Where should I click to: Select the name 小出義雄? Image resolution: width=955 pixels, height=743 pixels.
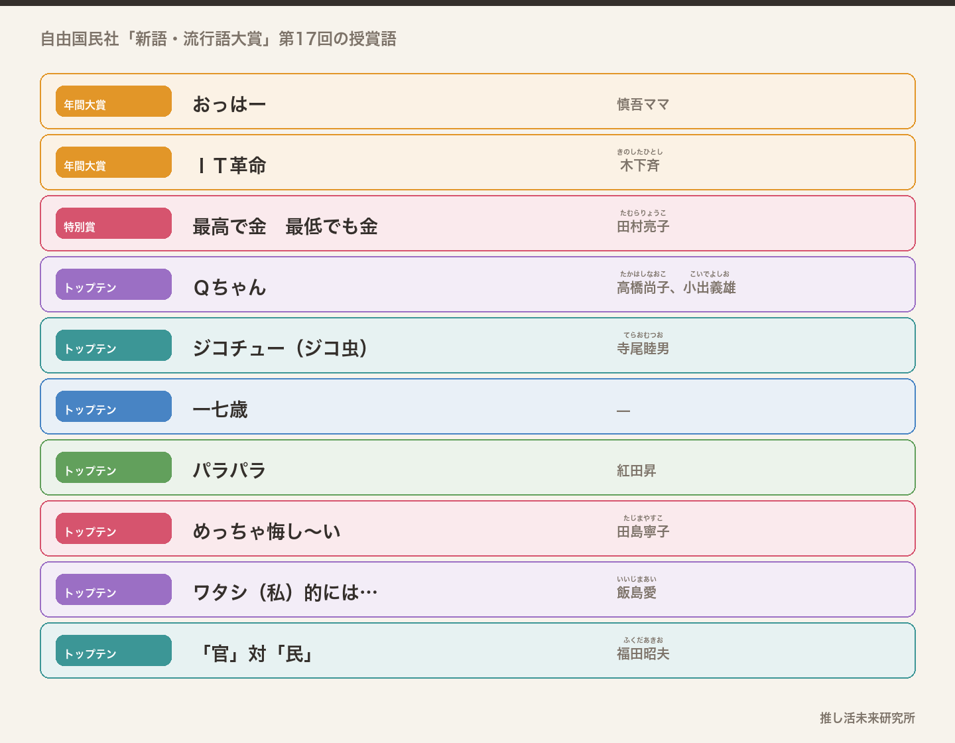pos(710,287)
